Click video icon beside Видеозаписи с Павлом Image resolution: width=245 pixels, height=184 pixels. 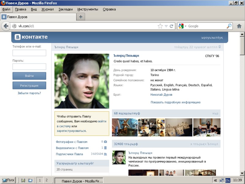pos(105,148)
